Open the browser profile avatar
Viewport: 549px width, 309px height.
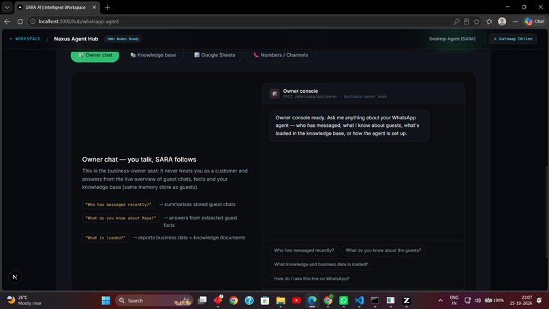tap(502, 21)
